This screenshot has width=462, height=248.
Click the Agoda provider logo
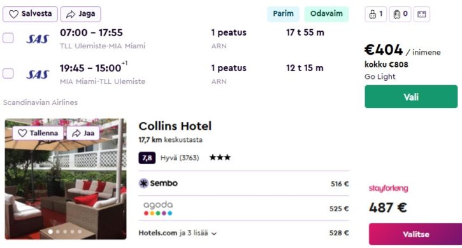click(158, 208)
